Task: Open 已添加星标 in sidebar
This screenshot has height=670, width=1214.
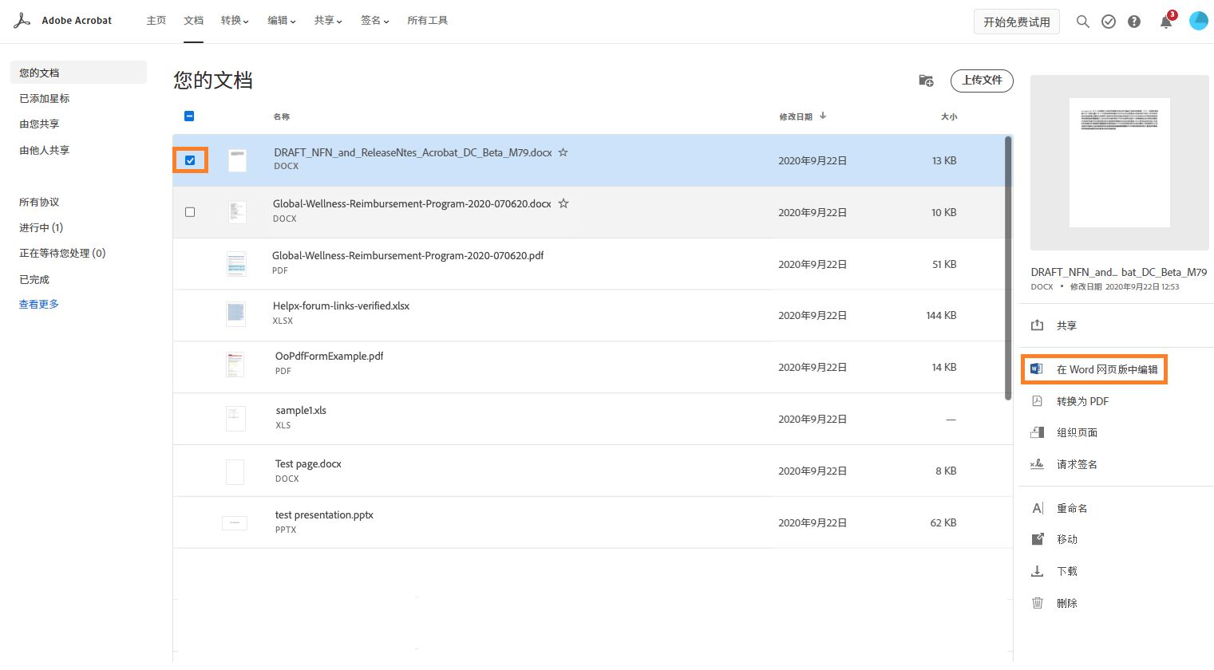Action: (45, 98)
